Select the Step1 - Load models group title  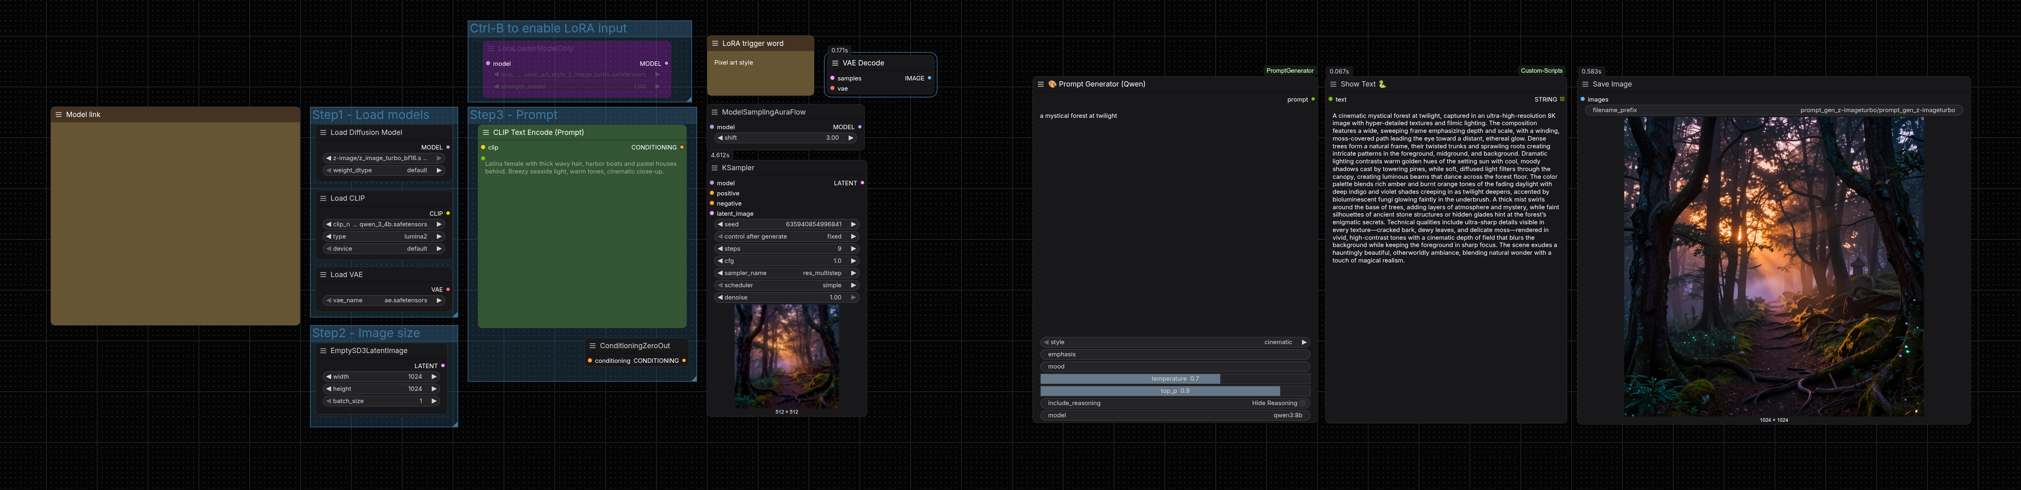coord(370,115)
